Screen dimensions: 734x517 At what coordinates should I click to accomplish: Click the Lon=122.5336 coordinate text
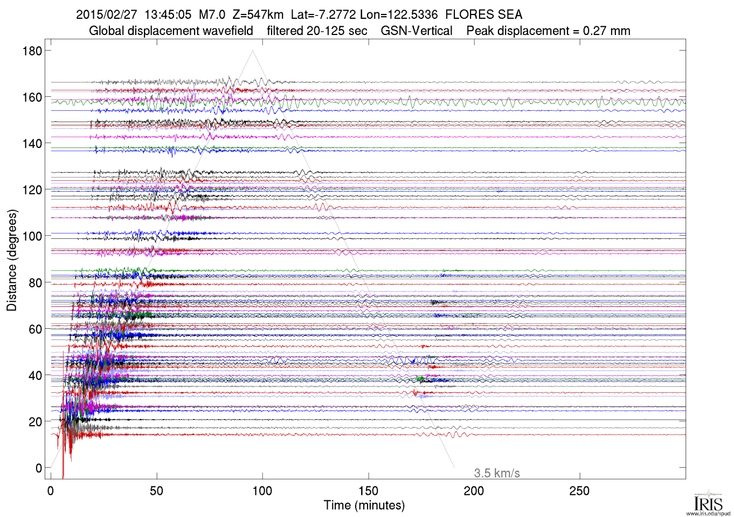coord(399,15)
